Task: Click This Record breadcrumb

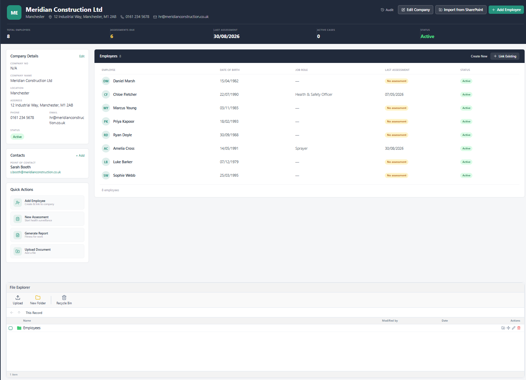Action: pyautogui.click(x=34, y=313)
